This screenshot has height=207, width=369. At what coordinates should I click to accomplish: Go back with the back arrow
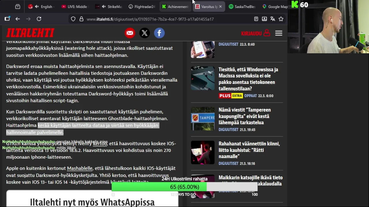click(18, 19)
